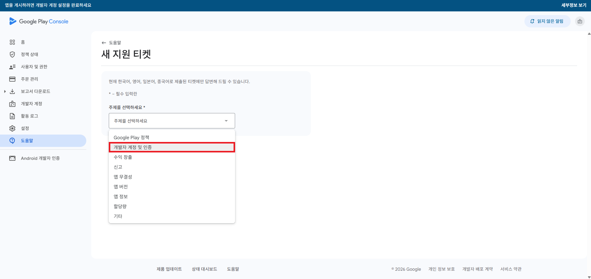This screenshot has height=279, width=591.
Task: Click 도움말 footer link
Action: point(233,269)
